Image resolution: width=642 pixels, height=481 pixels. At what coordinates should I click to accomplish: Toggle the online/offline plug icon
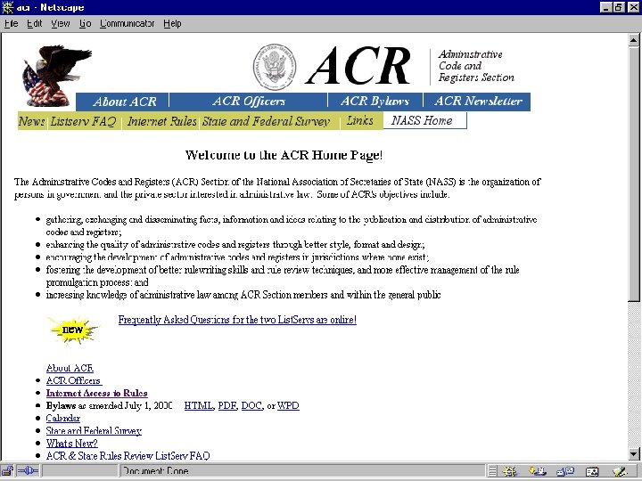point(28,471)
